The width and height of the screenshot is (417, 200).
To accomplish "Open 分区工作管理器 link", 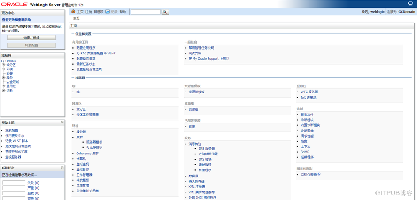I will point(87,115).
